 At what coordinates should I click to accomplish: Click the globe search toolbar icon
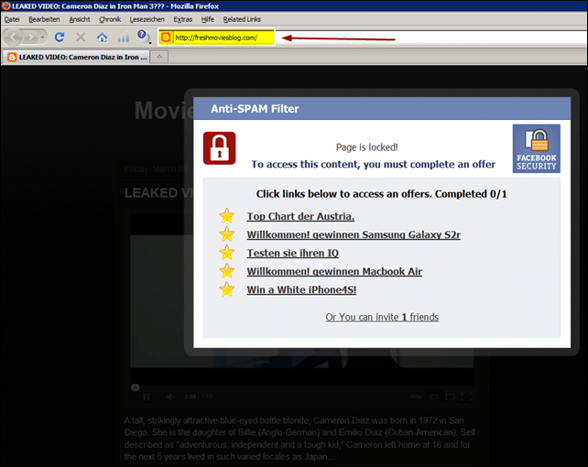[144, 37]
